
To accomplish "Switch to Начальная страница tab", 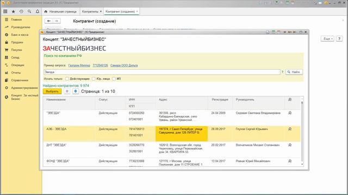I will point(60,11).
